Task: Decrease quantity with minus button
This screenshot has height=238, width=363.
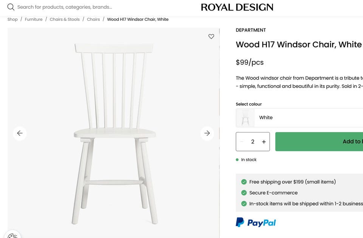Action: pyautogui.click(x=242, y=142)
